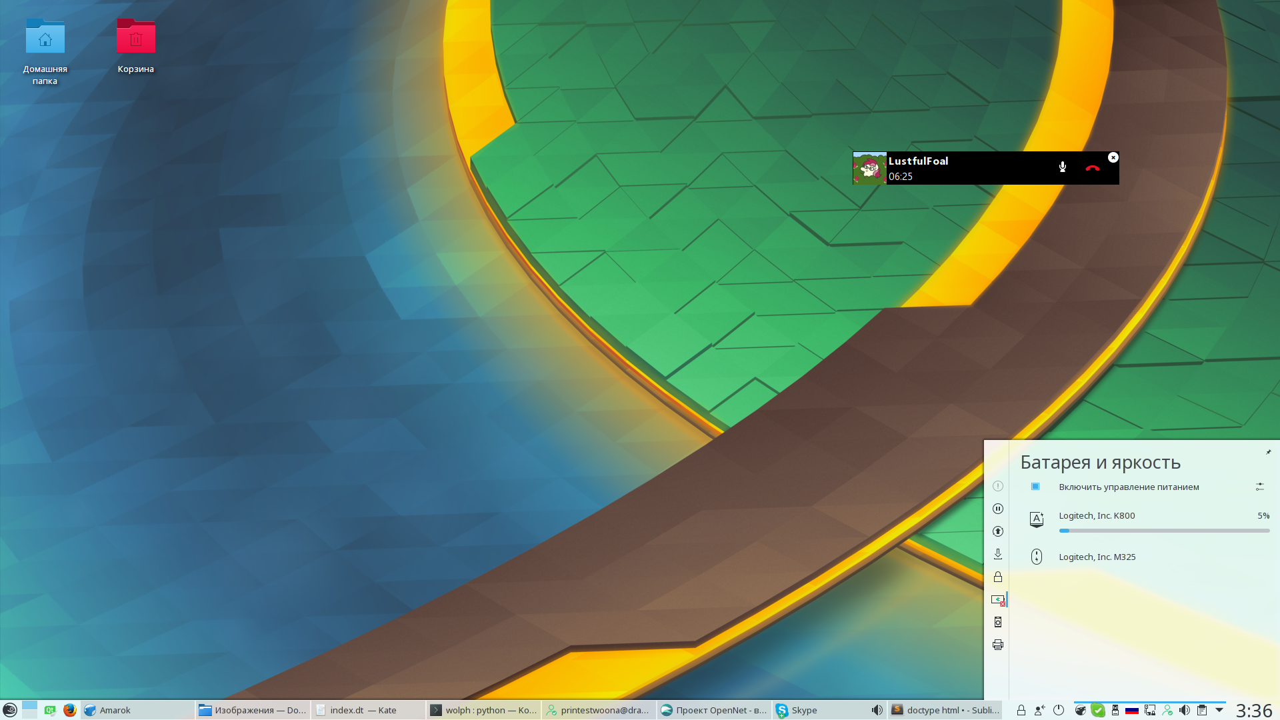Open the green contact status tray icon

[x=1167, y=711]
